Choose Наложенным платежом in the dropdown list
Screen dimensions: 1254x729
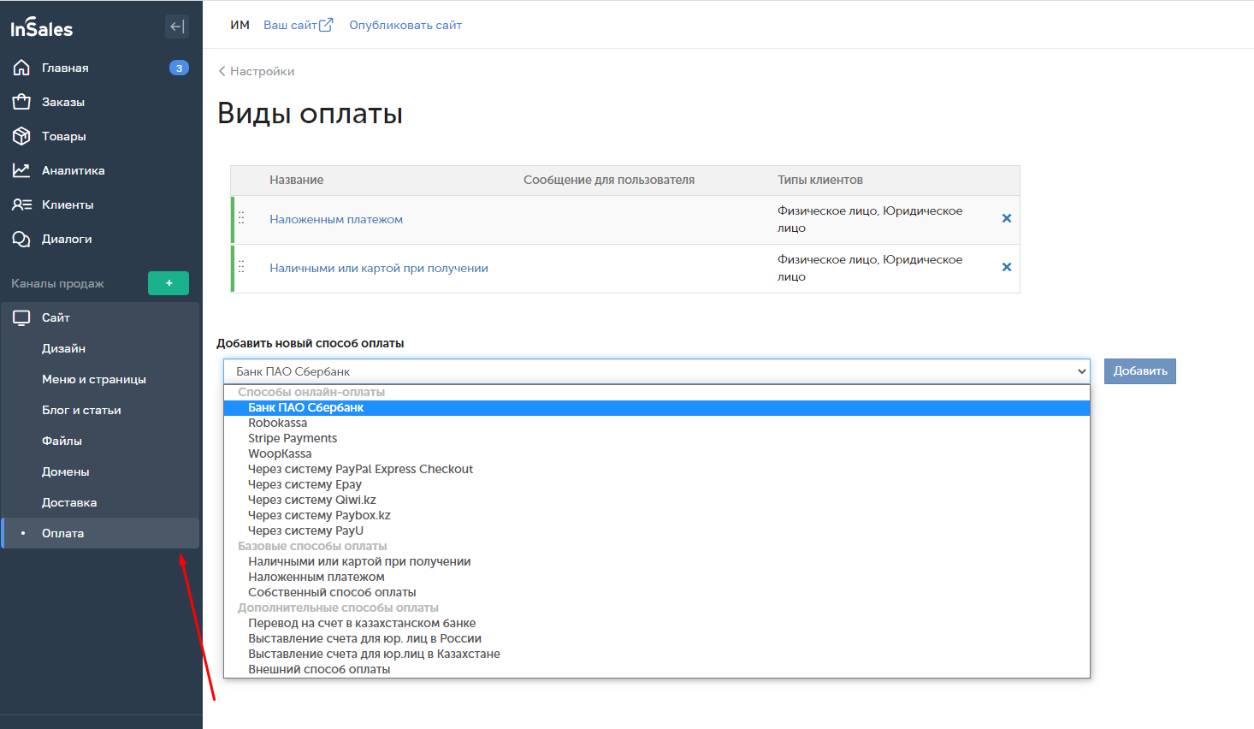click(x=657, y=577)
